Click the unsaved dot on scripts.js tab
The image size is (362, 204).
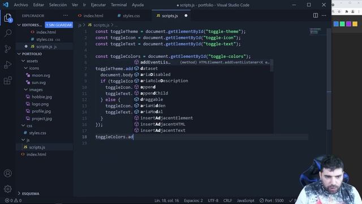coord(186,15)
